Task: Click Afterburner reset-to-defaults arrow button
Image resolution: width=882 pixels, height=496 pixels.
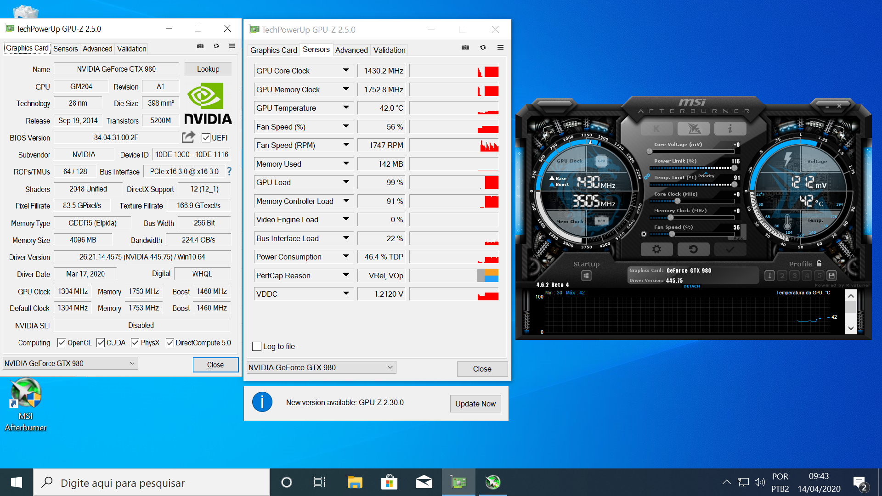Action: click(x=693, y=249)
